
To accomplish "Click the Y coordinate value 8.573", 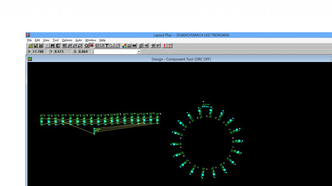I will pos(59,52).
